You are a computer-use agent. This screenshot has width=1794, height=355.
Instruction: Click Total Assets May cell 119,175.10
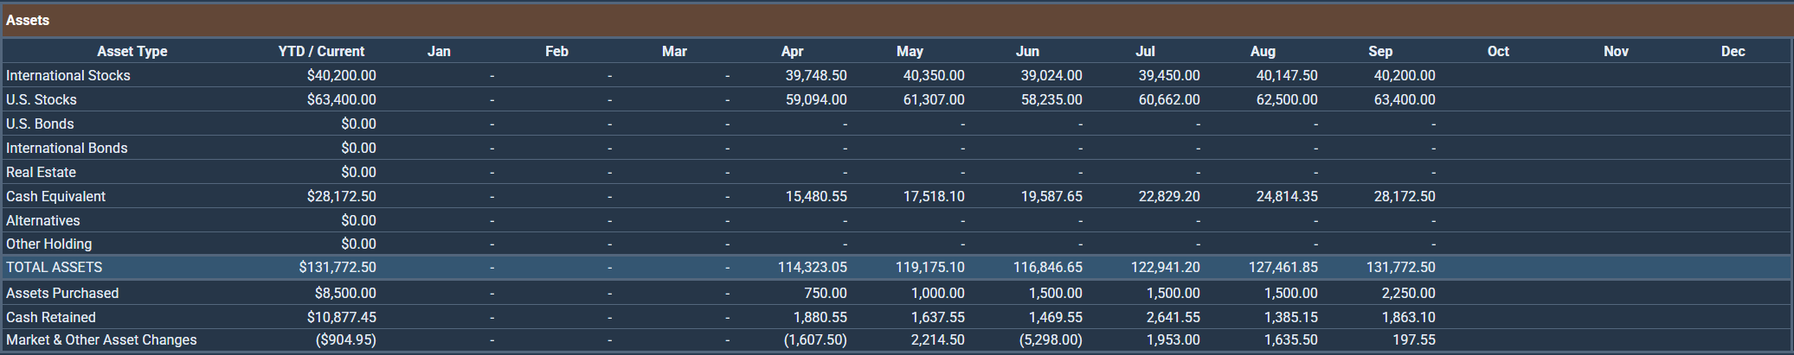tap(930, 267)
